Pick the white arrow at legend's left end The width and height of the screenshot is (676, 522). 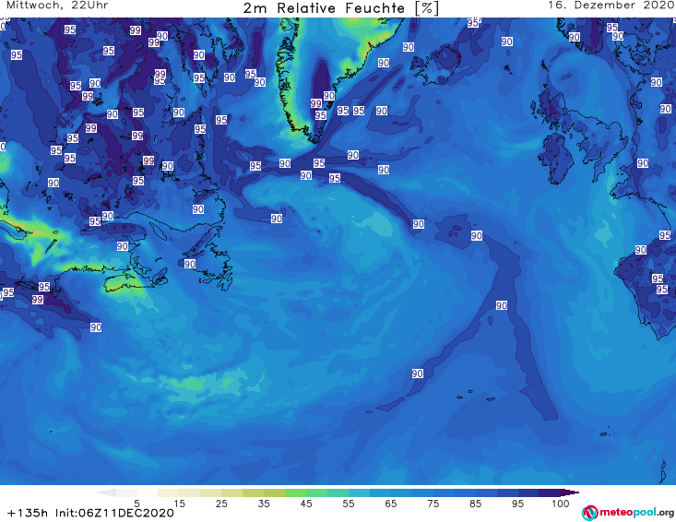(106, 492)
